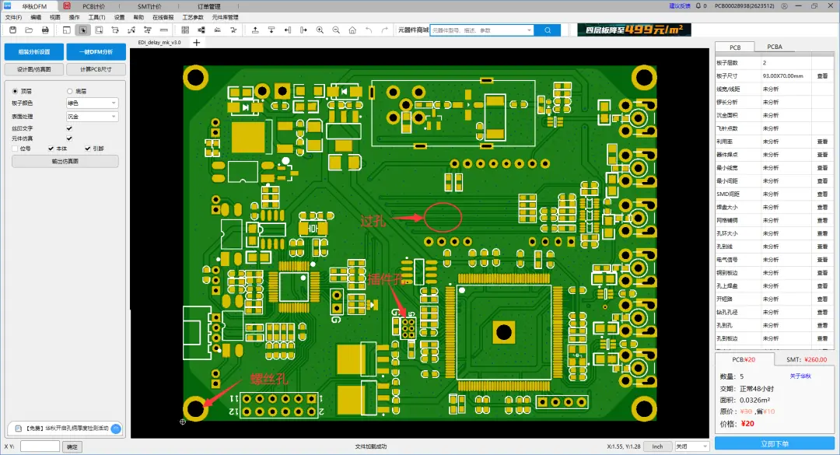Click the open folder toolbar icon
This screenshot has width=840, height=455.
click(x=29, y=30)
